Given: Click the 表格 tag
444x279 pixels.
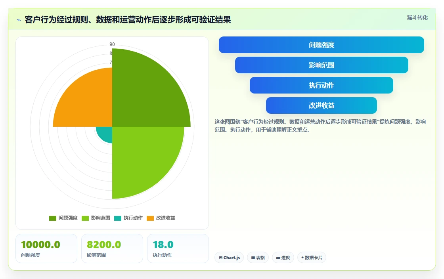Looking at the screenshot, I should coord(258,258).
